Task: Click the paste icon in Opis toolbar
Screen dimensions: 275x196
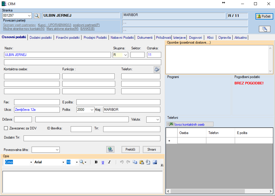Action: tap(142, 162)
